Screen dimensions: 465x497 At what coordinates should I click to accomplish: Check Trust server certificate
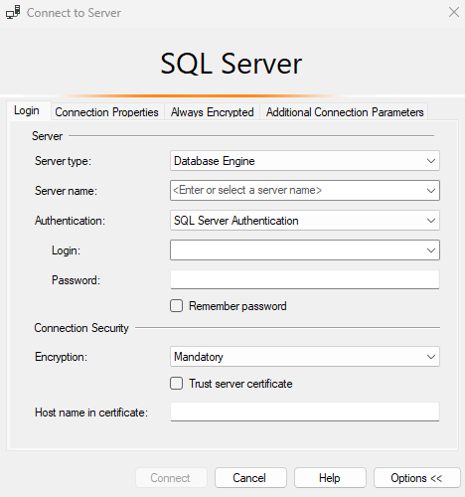pos(176,384)
